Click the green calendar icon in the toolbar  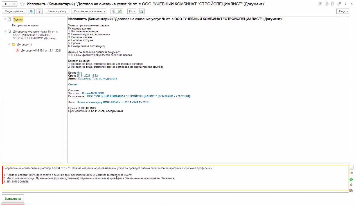[120, 11]
